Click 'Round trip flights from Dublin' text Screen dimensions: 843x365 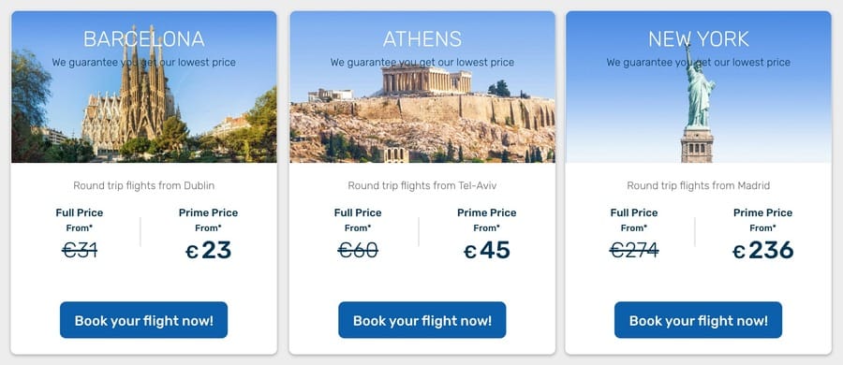pos(144,185)
